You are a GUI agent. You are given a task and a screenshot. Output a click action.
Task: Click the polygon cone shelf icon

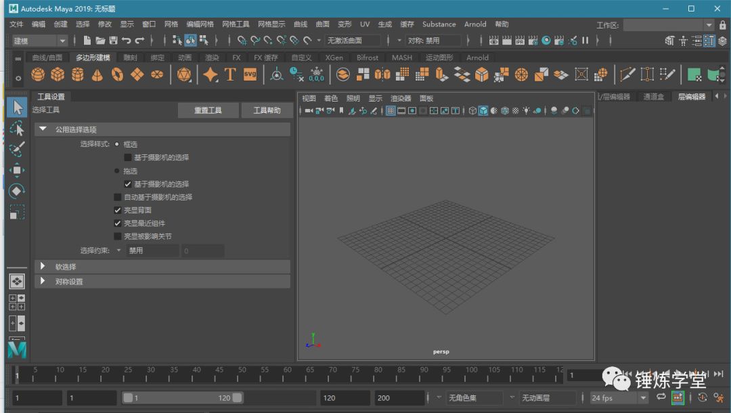97,74
